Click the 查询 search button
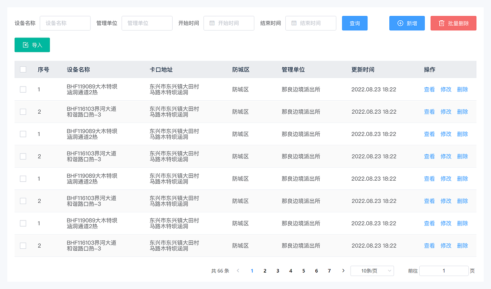This screenshot has height=289, width=491. [x=354, y=23]
